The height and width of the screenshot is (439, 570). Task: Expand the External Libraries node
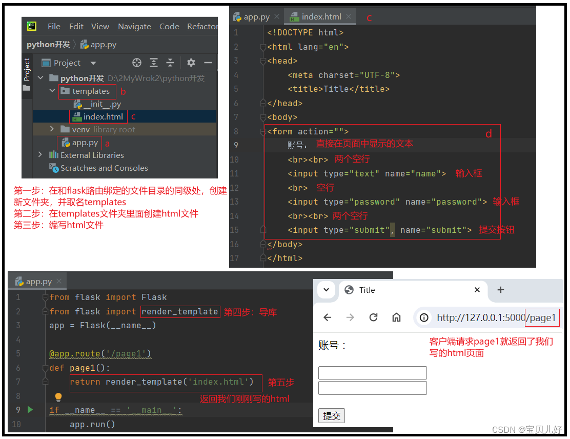click(40, 154)
